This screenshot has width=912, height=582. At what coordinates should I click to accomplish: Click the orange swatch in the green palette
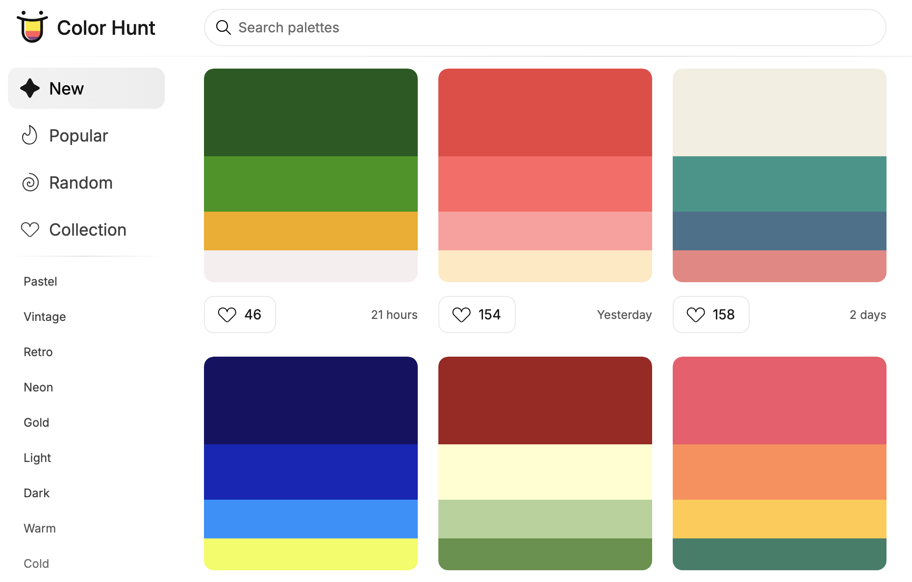pyautogui.click(x=311, y=230)
